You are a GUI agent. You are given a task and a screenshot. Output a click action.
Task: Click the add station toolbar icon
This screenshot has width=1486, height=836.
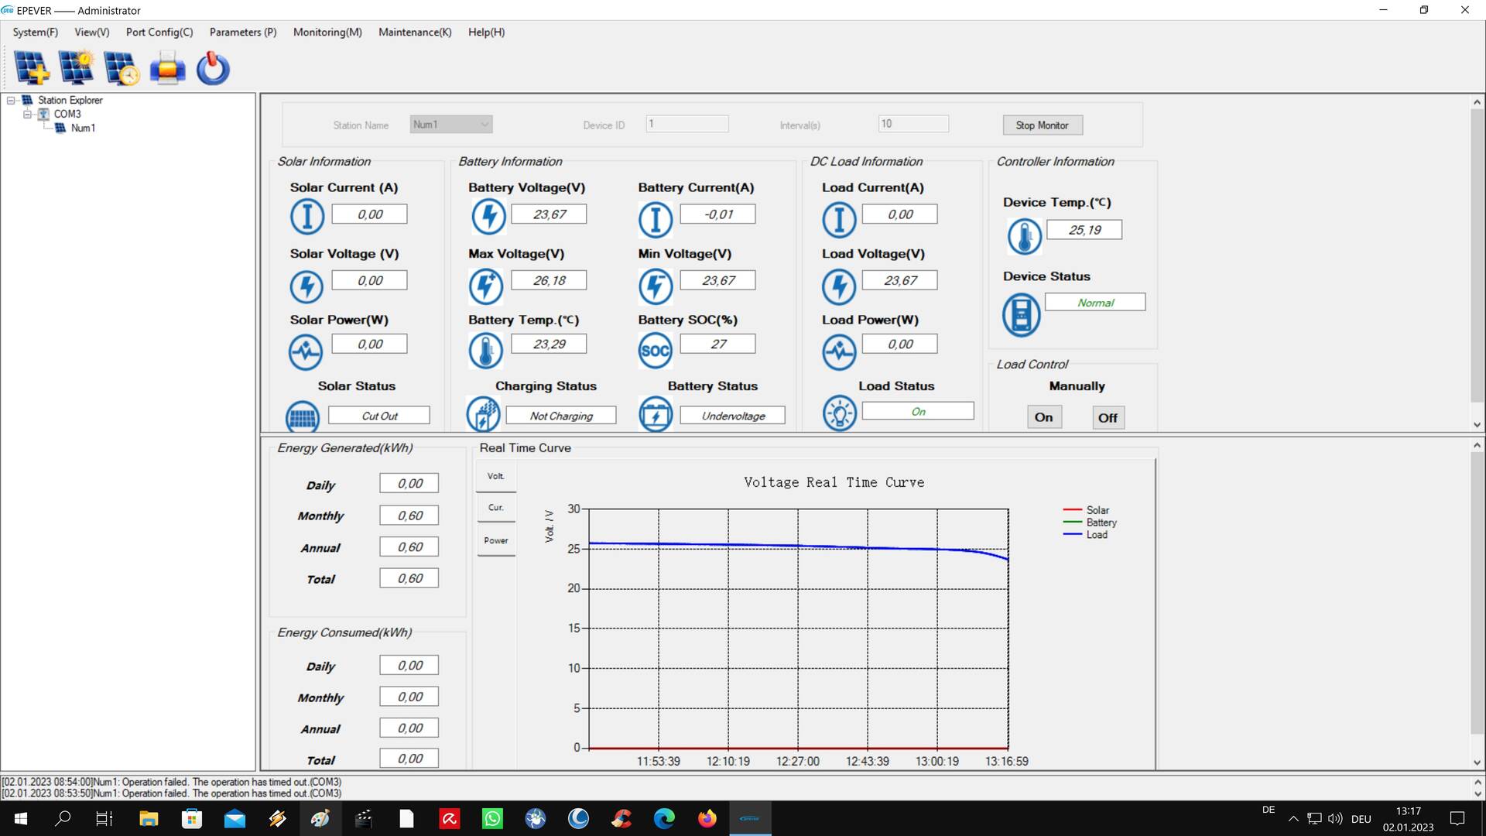(32, 68)
